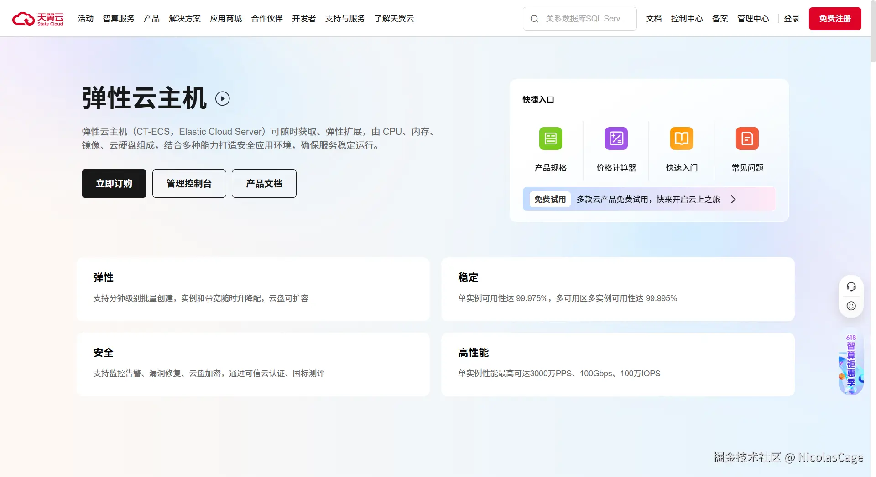
Task: Open the 管理控制台 button
Action: coord(189,184)
